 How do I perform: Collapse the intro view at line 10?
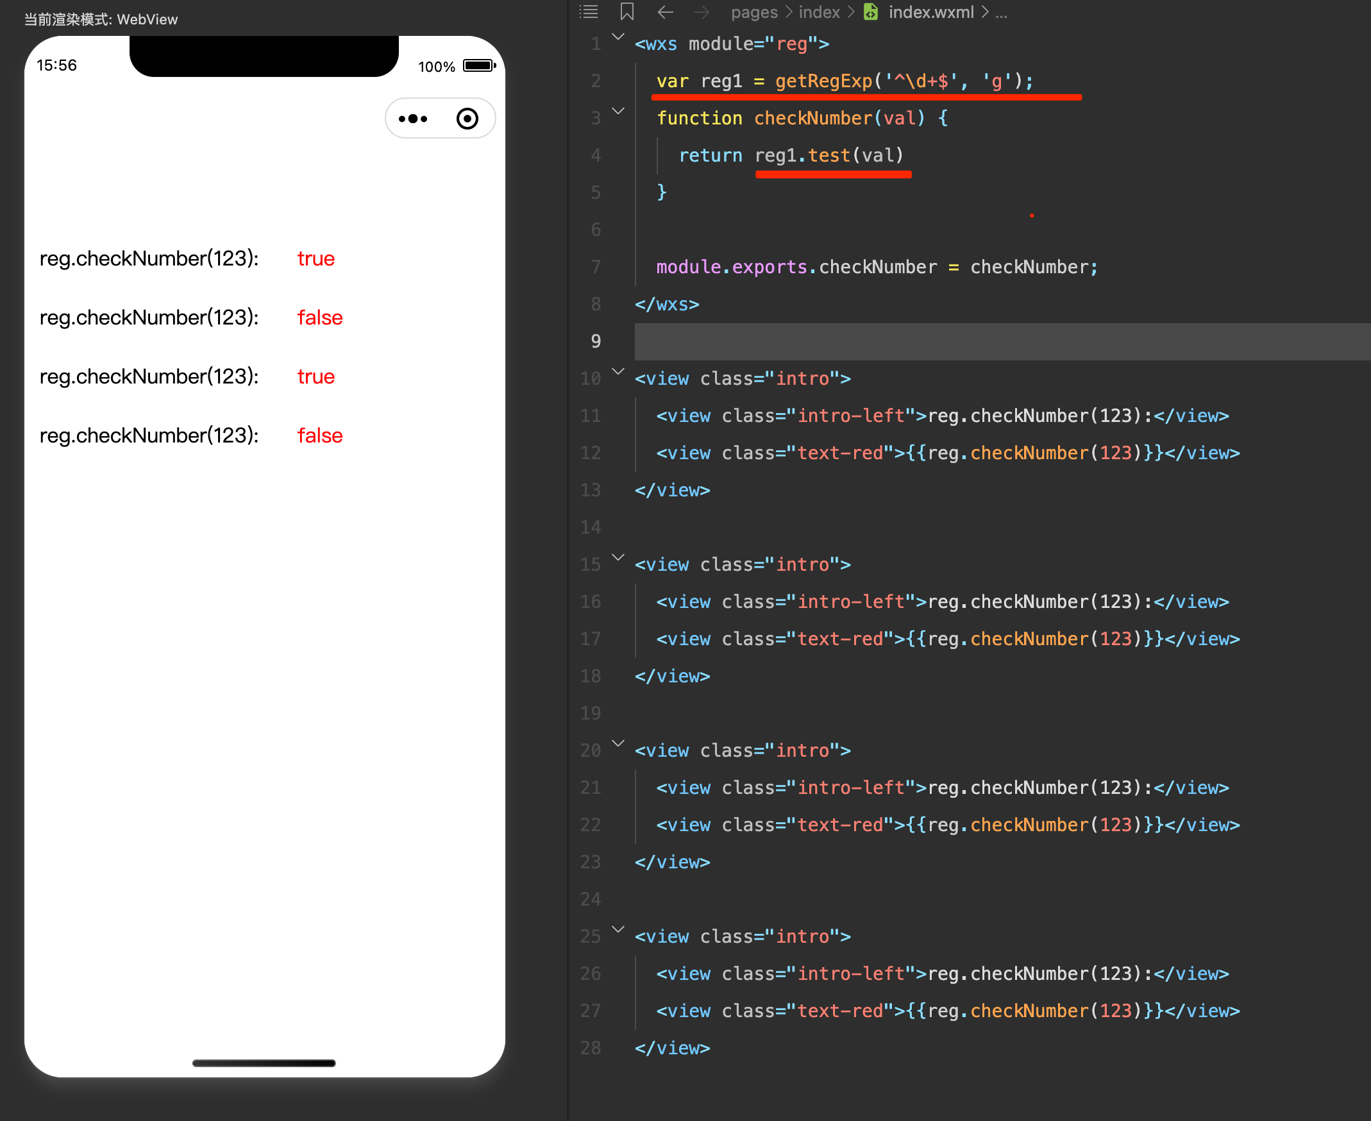618,371
